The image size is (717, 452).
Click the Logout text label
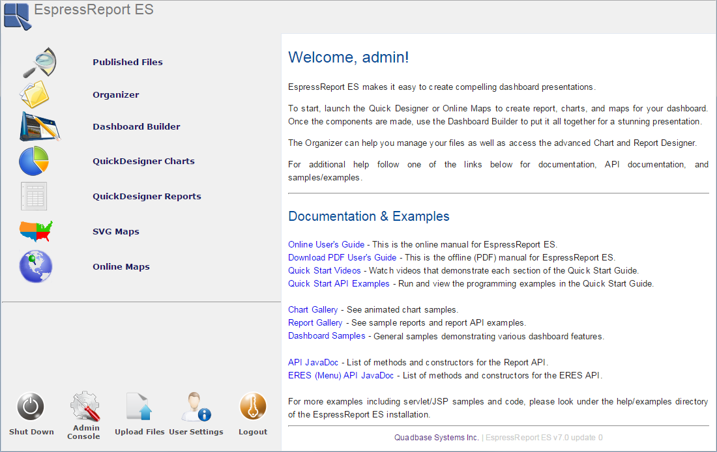point(253,432)
